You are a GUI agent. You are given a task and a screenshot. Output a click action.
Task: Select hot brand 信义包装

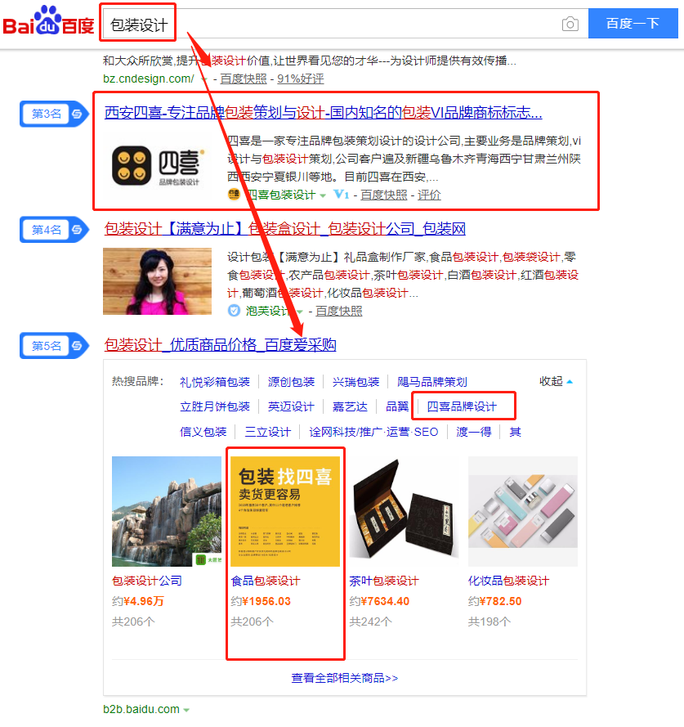click(x=203, y=432)
